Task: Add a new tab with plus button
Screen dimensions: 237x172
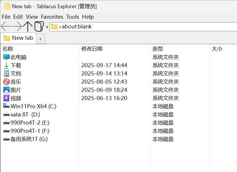Action: (40, 39)
